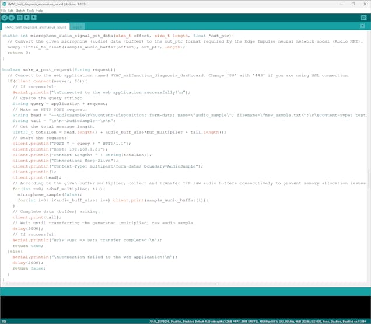Open the Help menu

pos(40,11)
